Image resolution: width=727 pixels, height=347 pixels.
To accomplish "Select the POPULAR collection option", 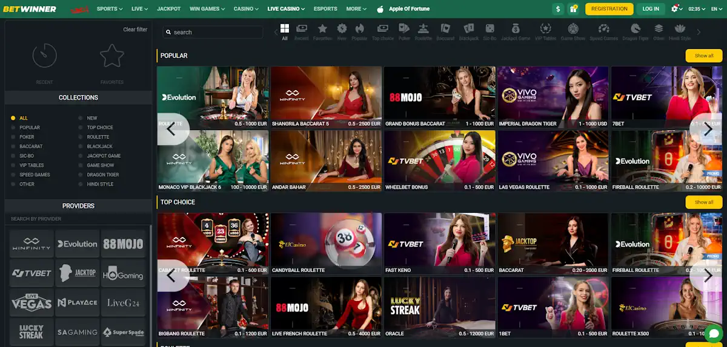I will [25, 128].
